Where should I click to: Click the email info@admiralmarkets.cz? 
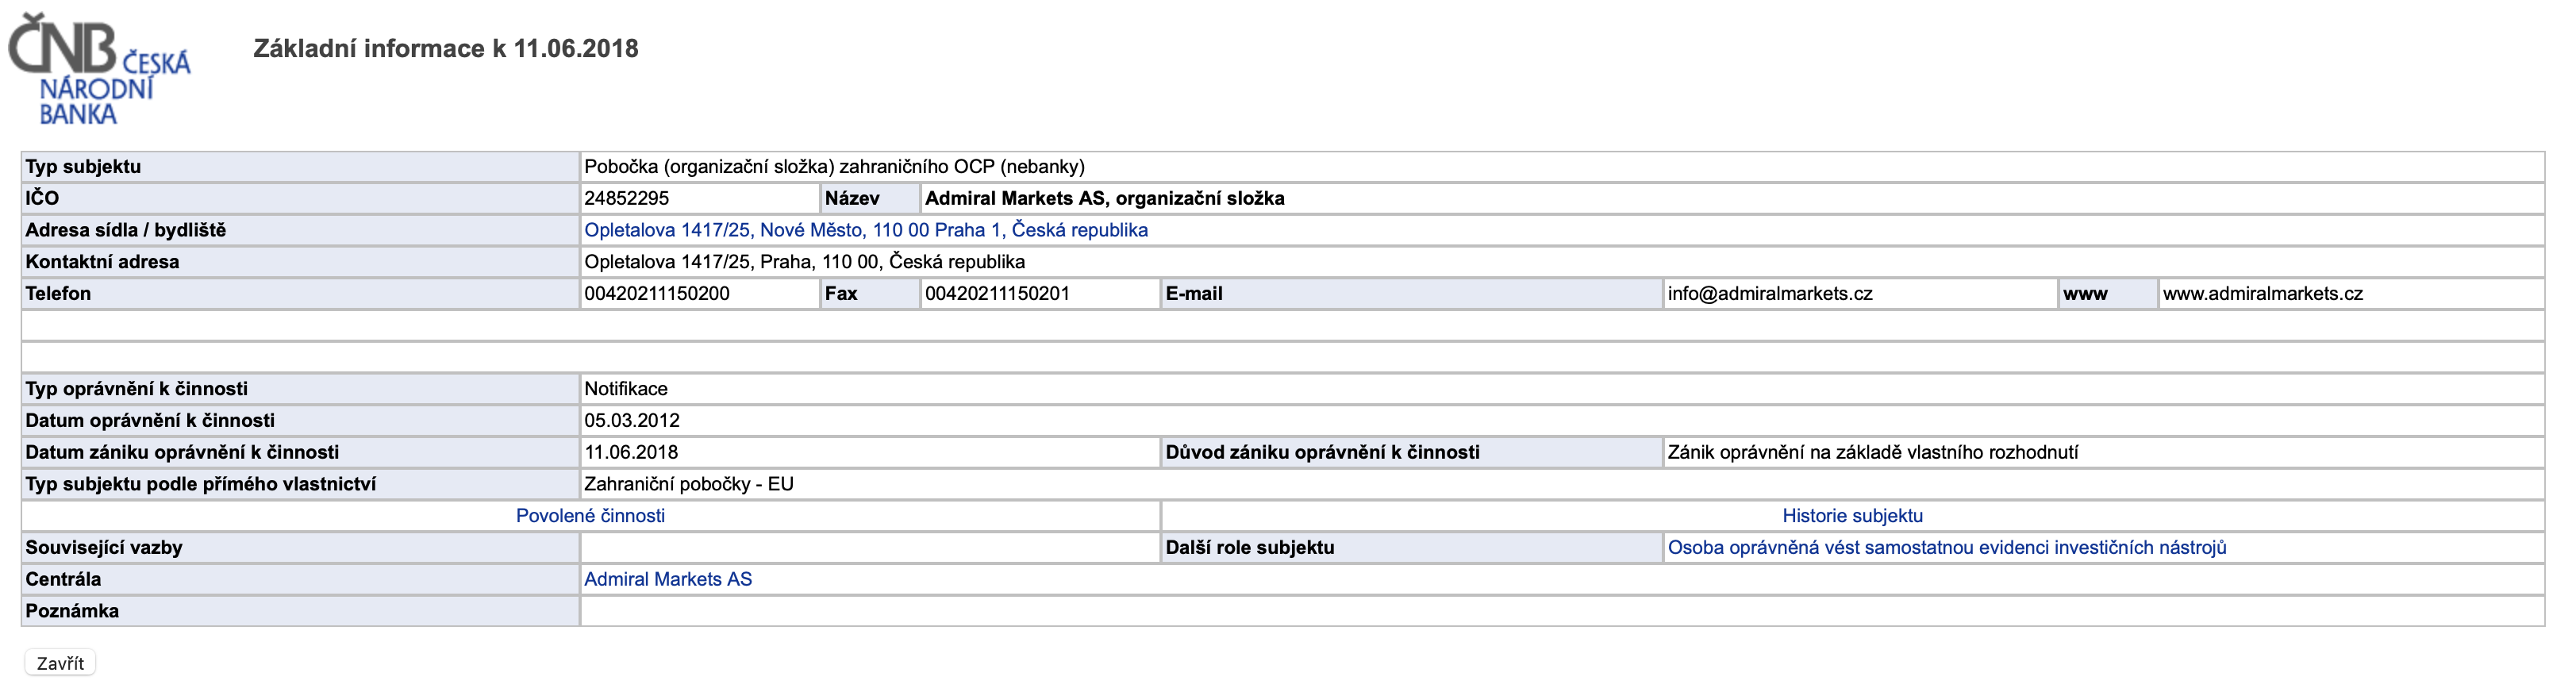pos(1770,294)
